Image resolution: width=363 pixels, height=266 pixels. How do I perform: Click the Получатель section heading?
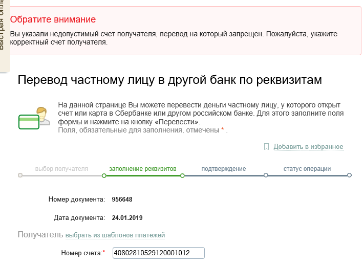tap(40, 235)
